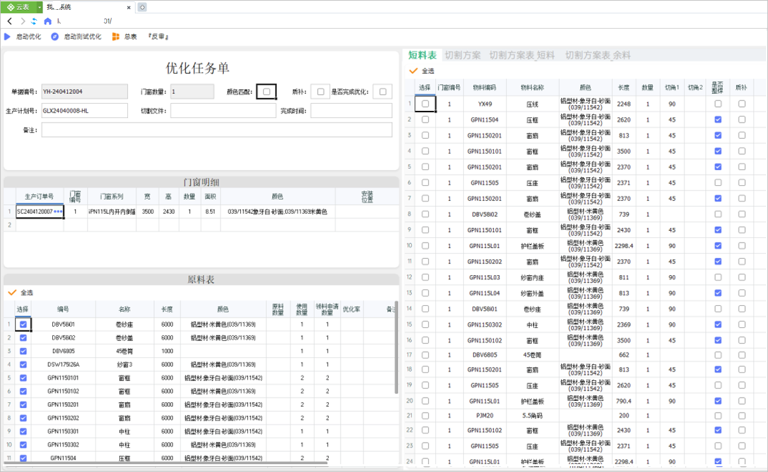Toggle the 颜色匹配 checkbox

[266, 91]
